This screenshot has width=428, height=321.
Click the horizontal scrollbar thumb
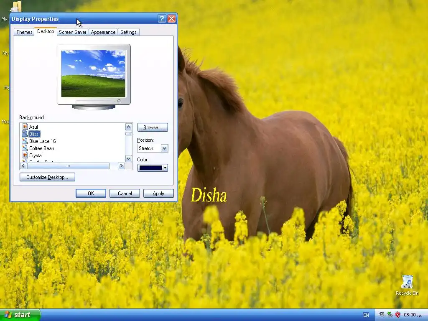pyautogui.click(x=68, y=166)
